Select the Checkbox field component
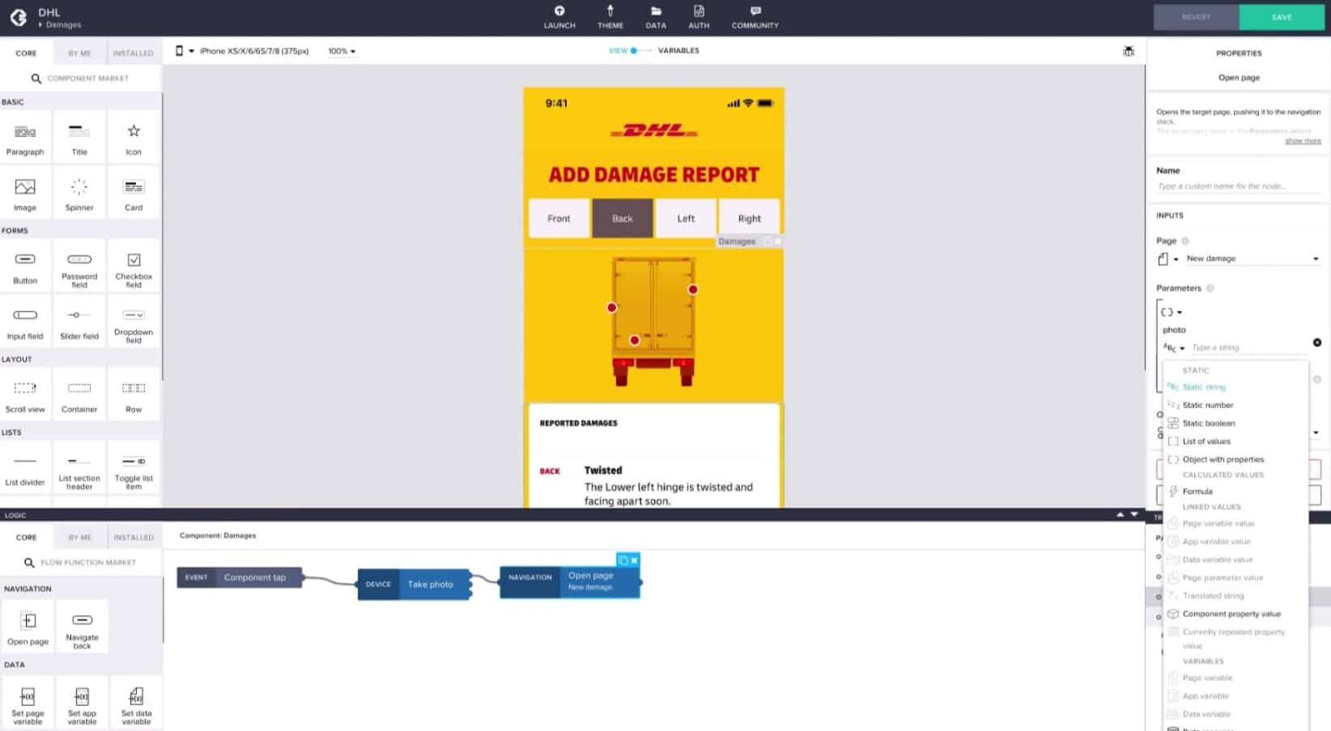Image resolution: width=1331 pixels, height=731 pixels. tap(133, 267)
